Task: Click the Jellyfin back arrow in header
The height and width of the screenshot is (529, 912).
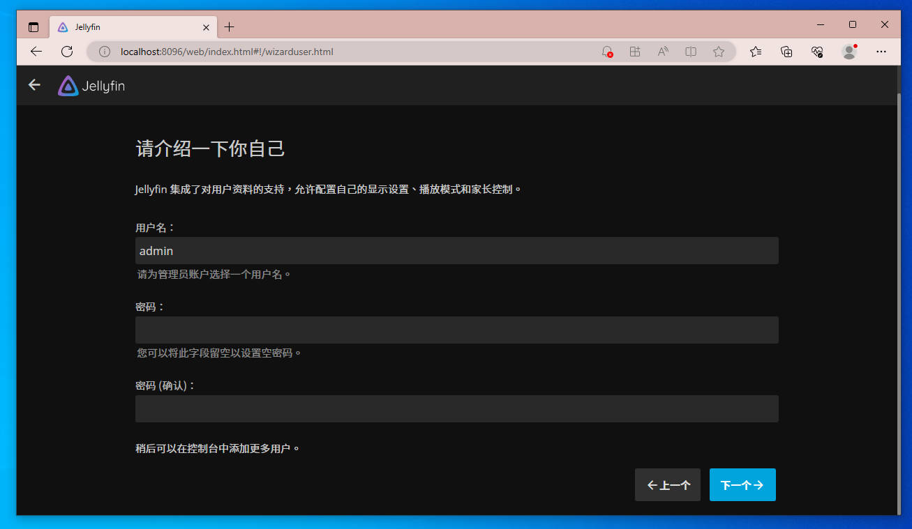Action: [x=34, y=85]
